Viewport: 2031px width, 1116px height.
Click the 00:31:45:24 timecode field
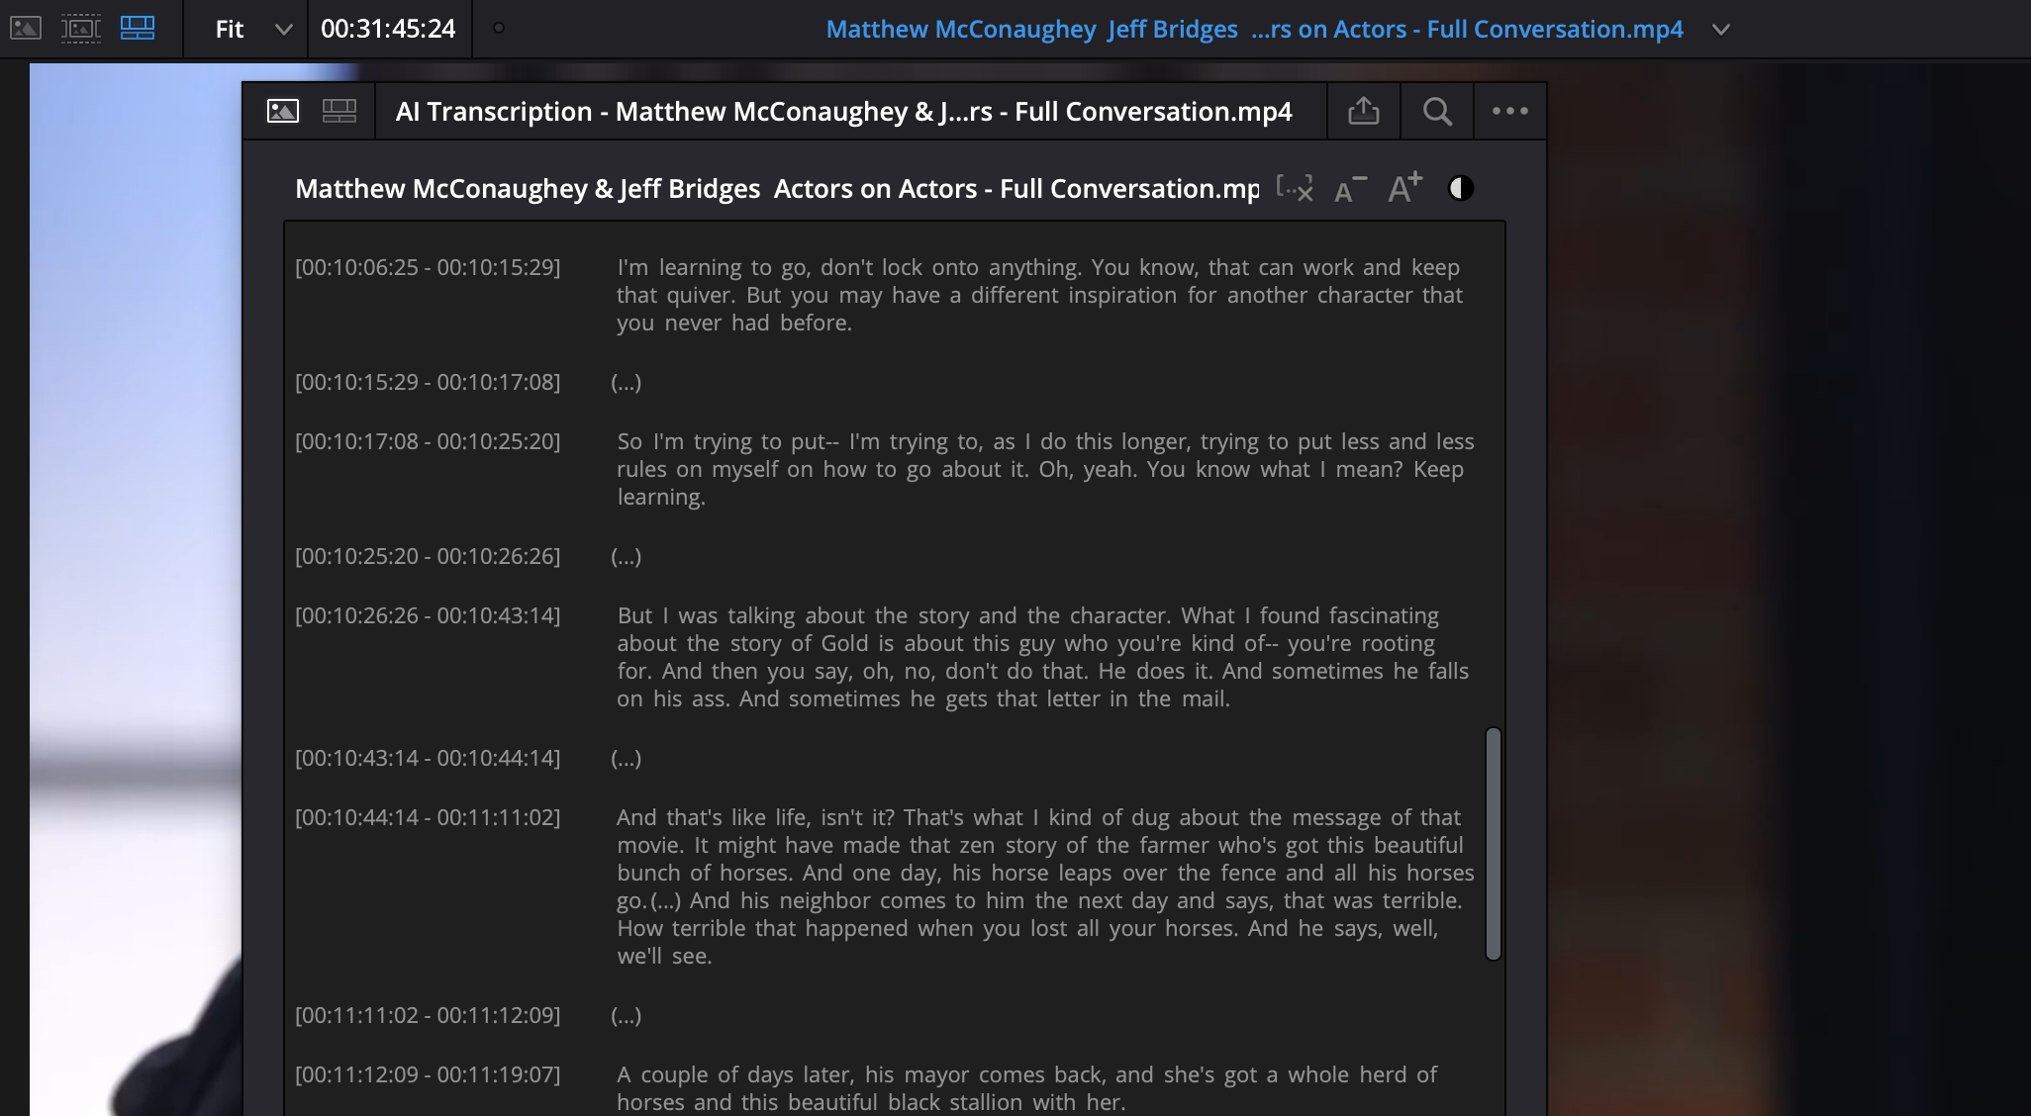[388, 29]
